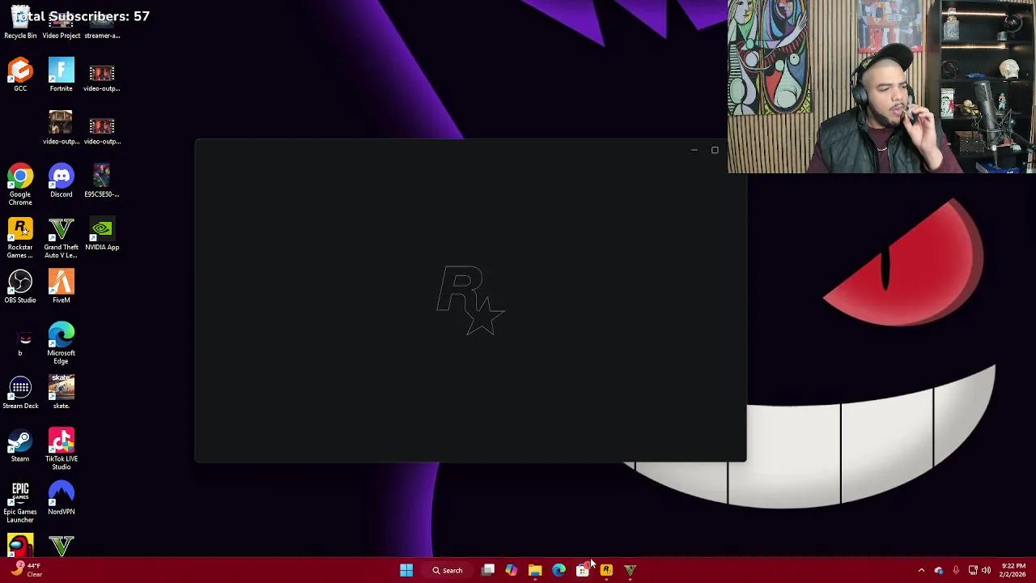The width and height of the screenshot is (1036, 583).
Task: Open the weather widget showing 44°F Clear
Action: pos(27,570)
